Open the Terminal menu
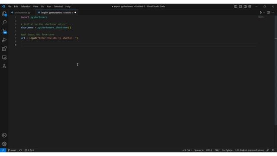Image resolution: width=277 pixels, height=156 pixels. point(58,6)
